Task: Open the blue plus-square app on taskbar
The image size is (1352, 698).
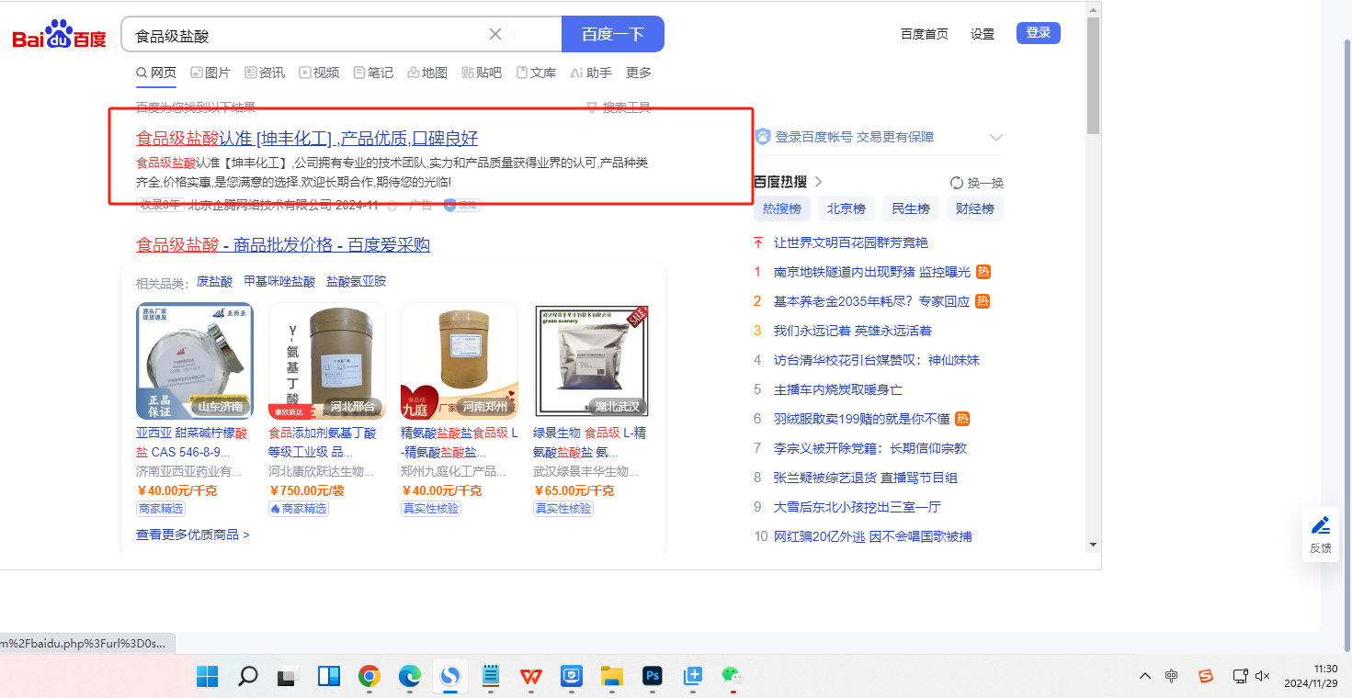Action: (x=693, y=677)
